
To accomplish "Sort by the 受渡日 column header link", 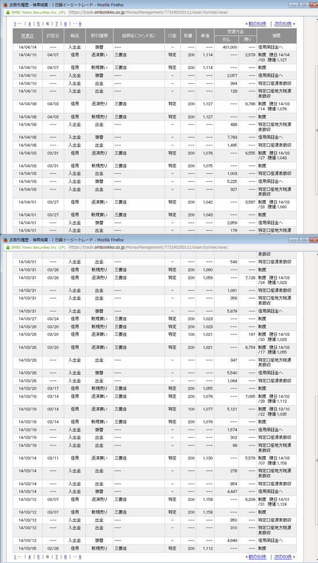I will pyautogui.click(x=27, y=36).
